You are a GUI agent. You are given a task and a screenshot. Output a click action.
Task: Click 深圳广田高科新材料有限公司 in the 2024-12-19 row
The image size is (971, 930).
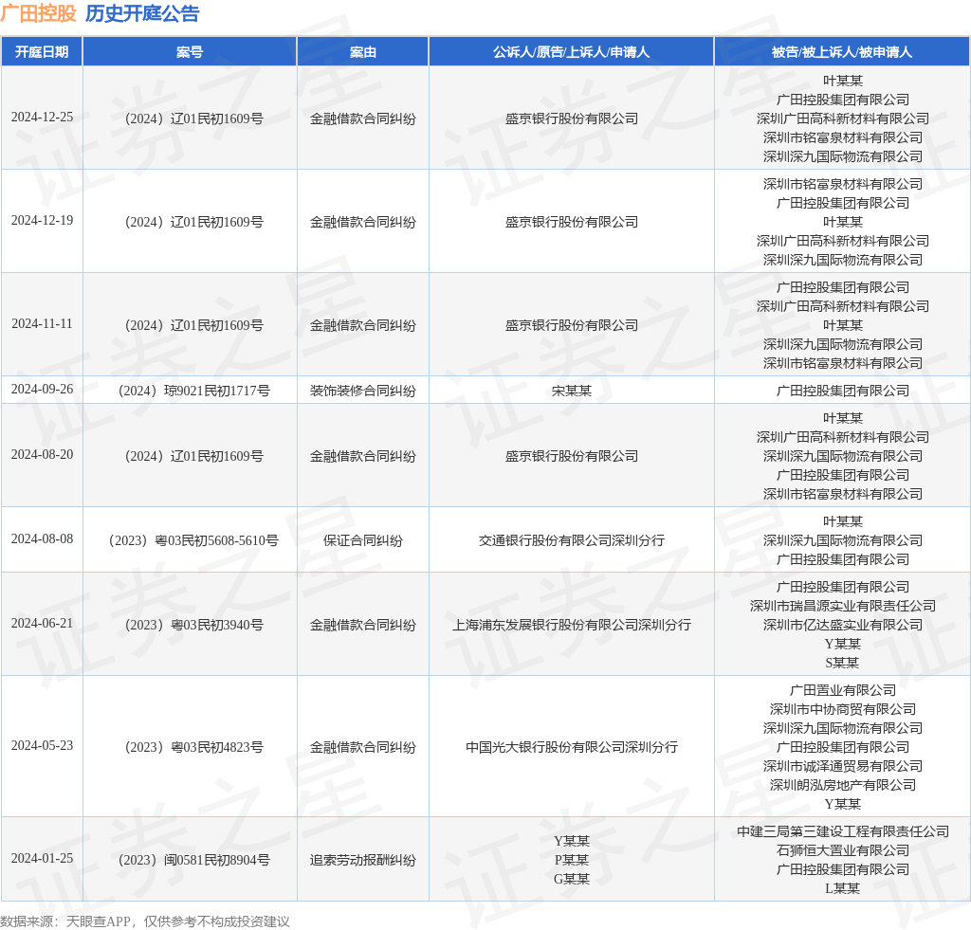843,241
